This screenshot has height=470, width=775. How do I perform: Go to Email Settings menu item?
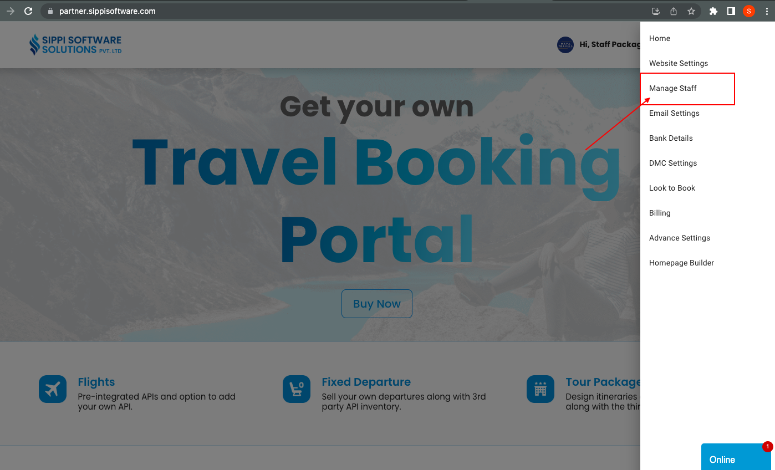tap(674, 113)
